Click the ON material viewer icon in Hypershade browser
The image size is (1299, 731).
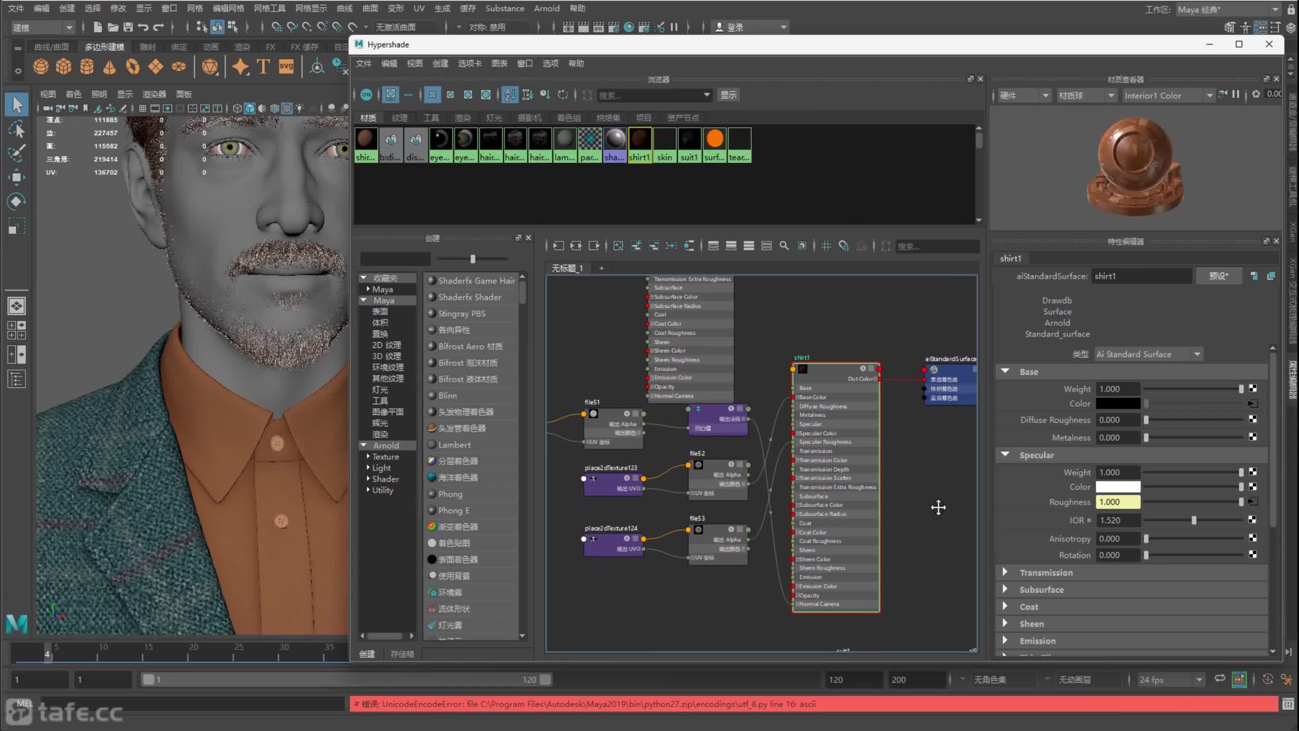[366, 94]
